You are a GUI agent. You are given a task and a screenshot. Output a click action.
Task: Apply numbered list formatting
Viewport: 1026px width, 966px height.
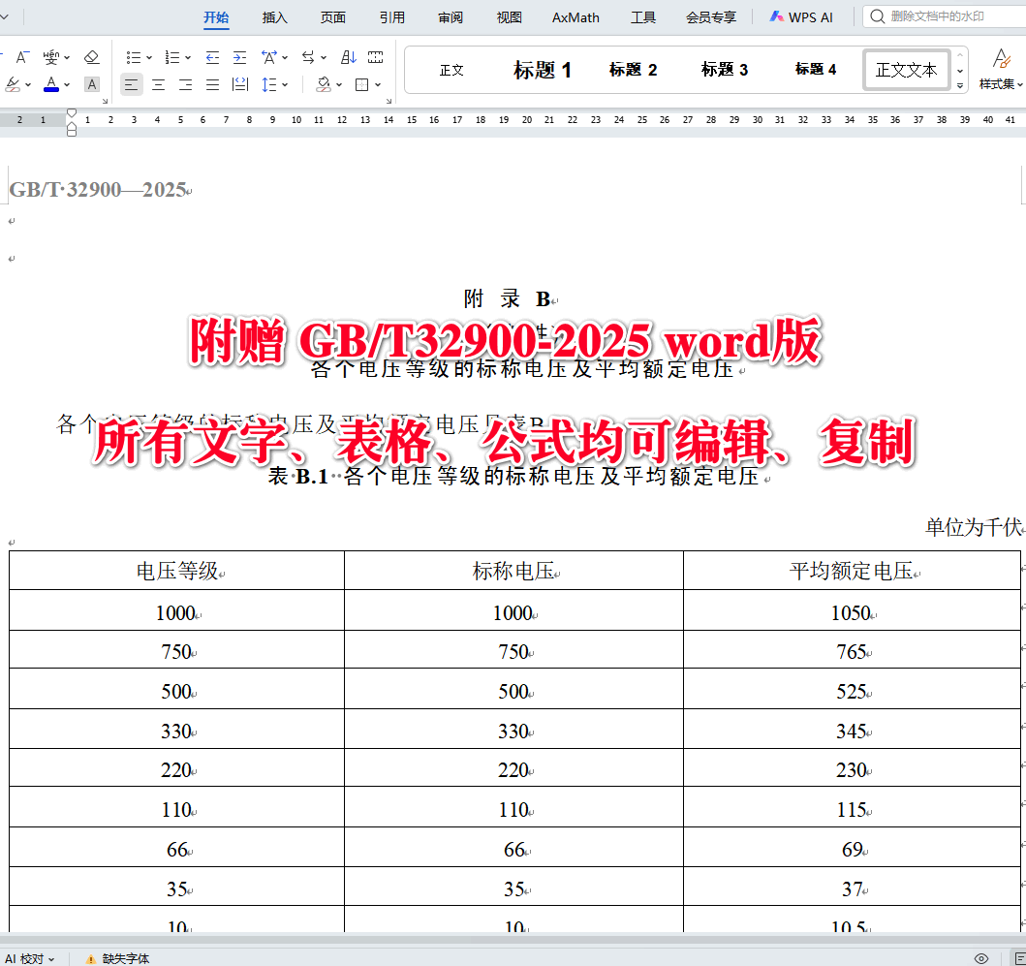[172, 56]
